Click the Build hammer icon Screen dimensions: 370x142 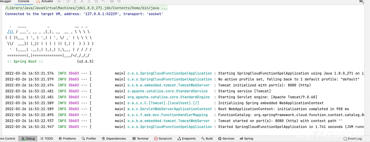(203, 139)
